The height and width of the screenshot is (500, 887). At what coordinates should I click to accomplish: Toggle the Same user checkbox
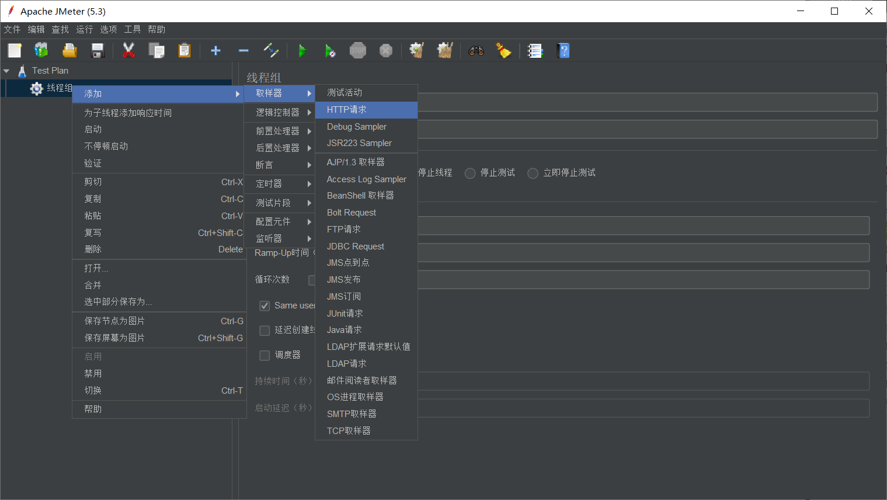pos(265,306)
